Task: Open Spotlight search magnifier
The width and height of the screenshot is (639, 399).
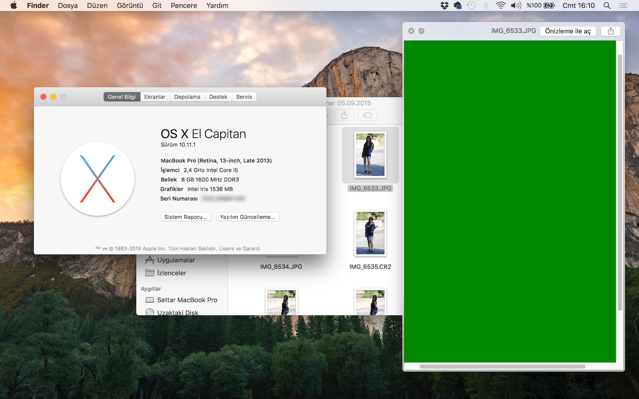Action: pos(607,5)
